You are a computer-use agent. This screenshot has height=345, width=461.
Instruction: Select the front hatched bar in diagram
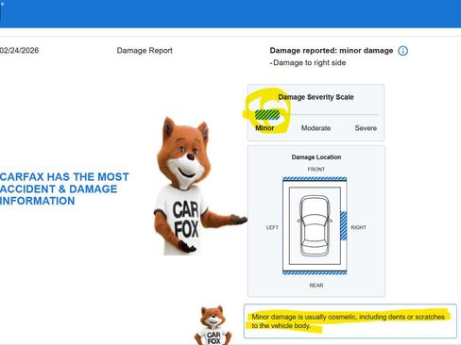315,179
